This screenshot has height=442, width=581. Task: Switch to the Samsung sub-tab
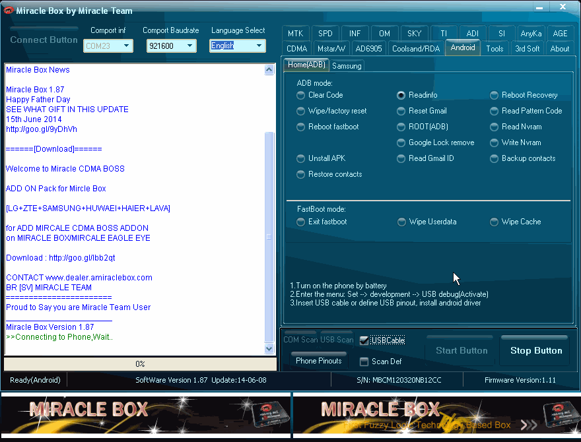[347, 65]
